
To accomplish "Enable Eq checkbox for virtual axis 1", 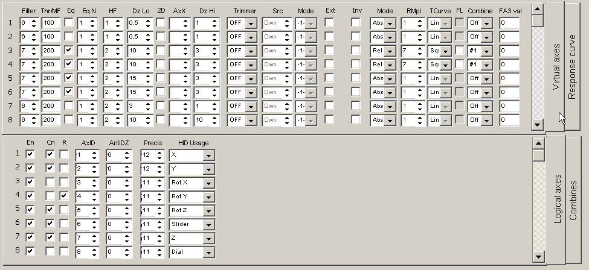I will tap(69, 22).
